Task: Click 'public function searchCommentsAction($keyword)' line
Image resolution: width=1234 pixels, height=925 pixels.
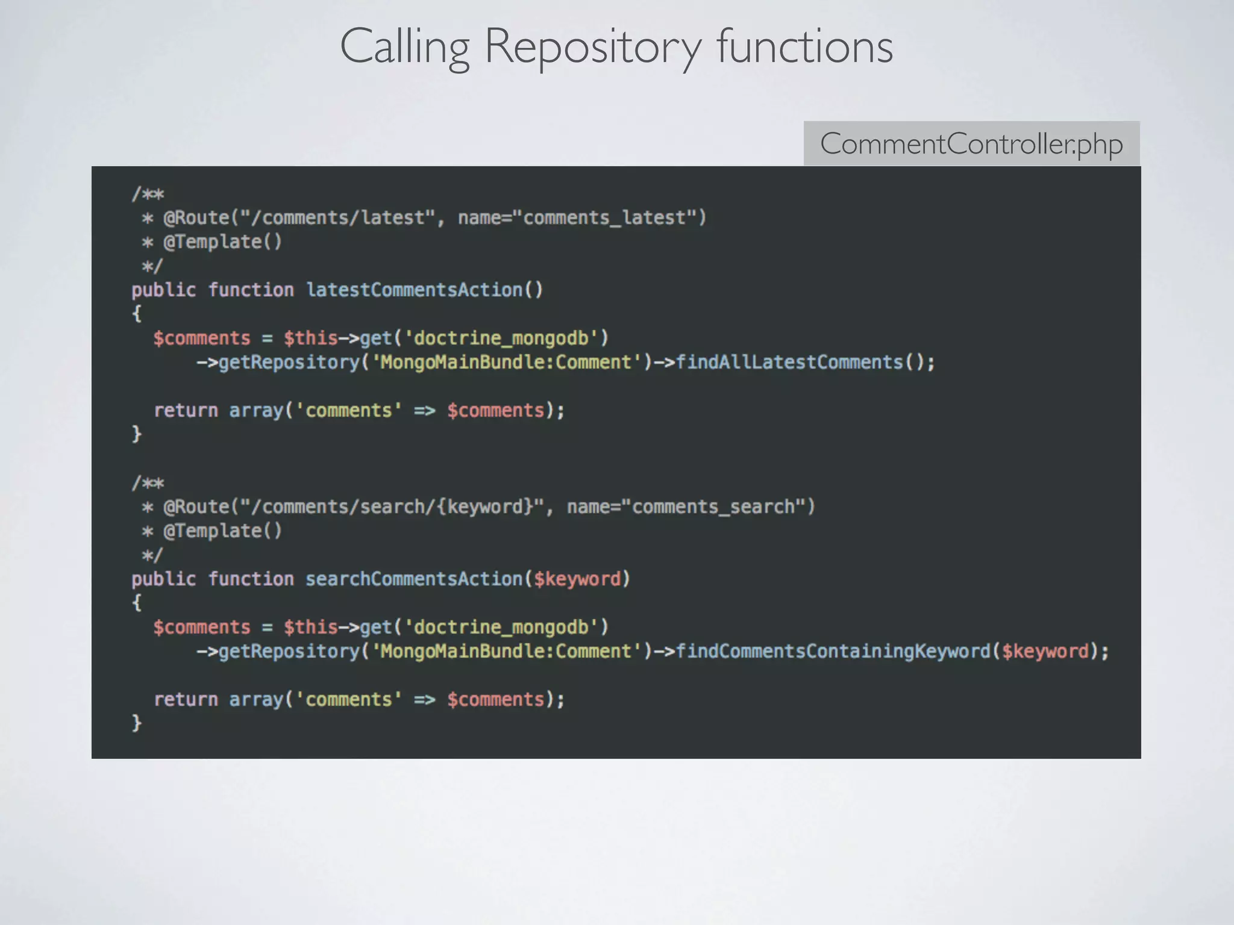Action: (x=381, y=579)
